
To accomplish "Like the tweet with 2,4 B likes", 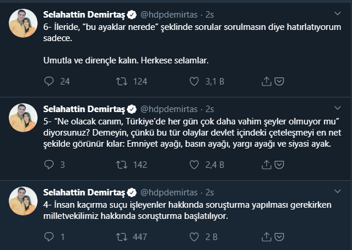I will tap(192, 165).
